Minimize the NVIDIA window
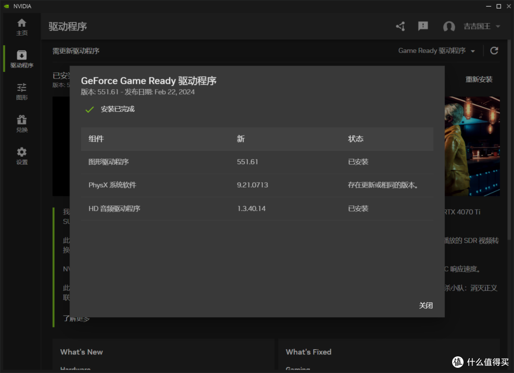This screenshot has width=514, height=373. 488,6
